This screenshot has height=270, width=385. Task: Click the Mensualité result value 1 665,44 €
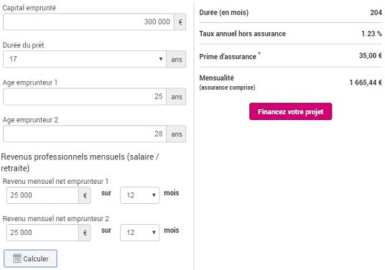click(x=366, y=83)
